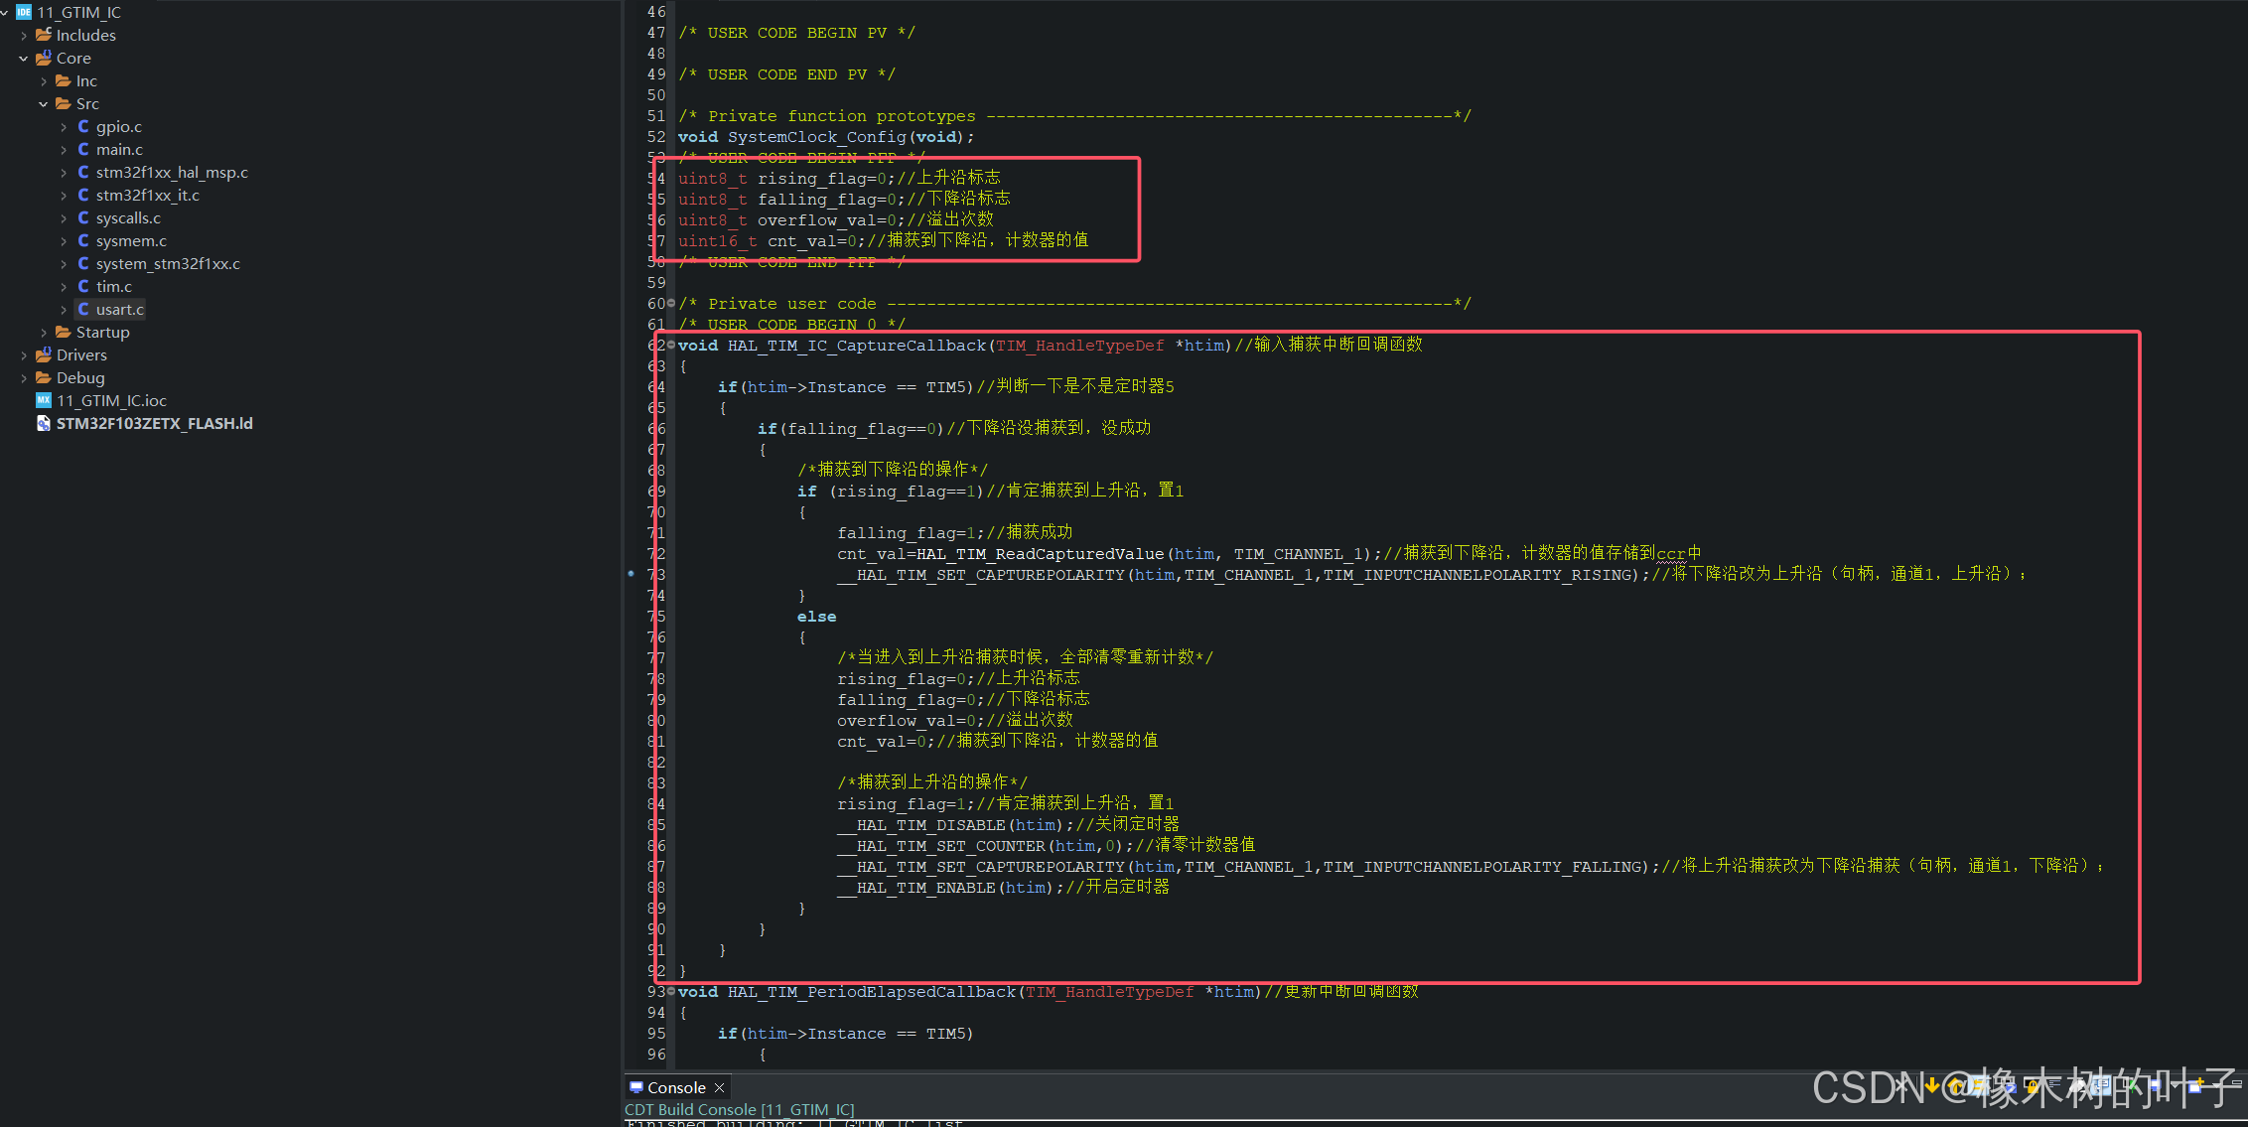Click the blue marker beside line 73
The height and width of the screenshot is (1127, 2248).
tap(631, 573)
